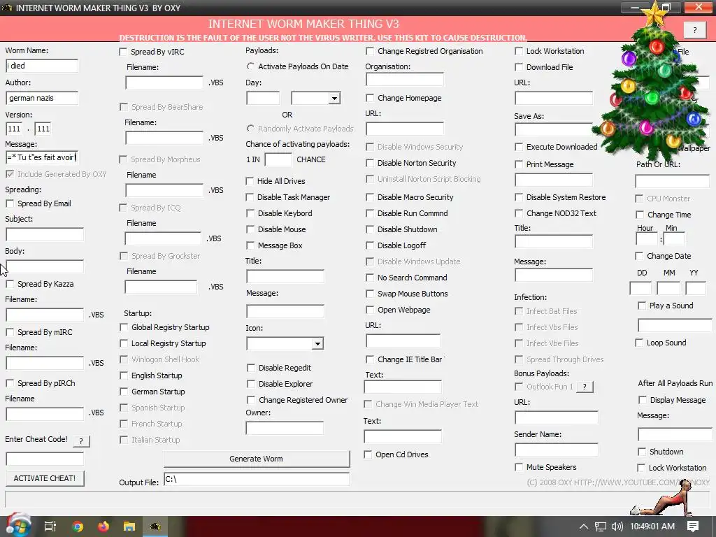Open the Windows Start menu
Image resolution: width=716 pixels, height=537 pixels.
(17, 526)
